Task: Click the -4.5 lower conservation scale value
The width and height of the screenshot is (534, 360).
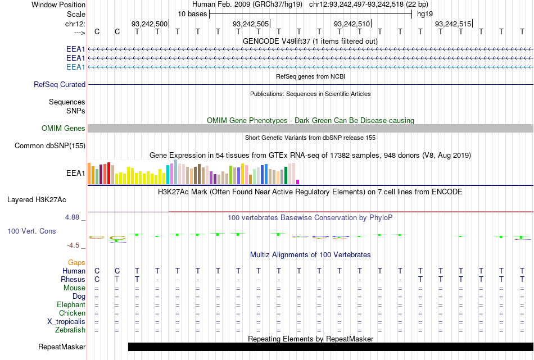Action: [73, 245]
